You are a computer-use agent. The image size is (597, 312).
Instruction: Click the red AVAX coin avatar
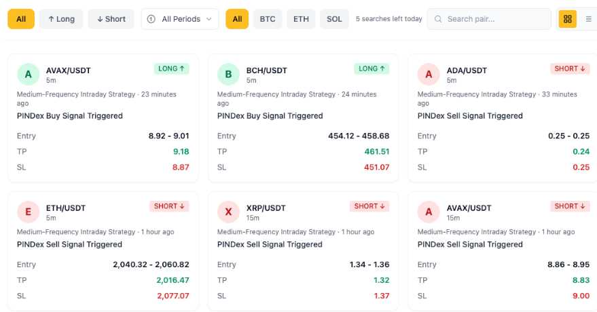click(429, 212)
